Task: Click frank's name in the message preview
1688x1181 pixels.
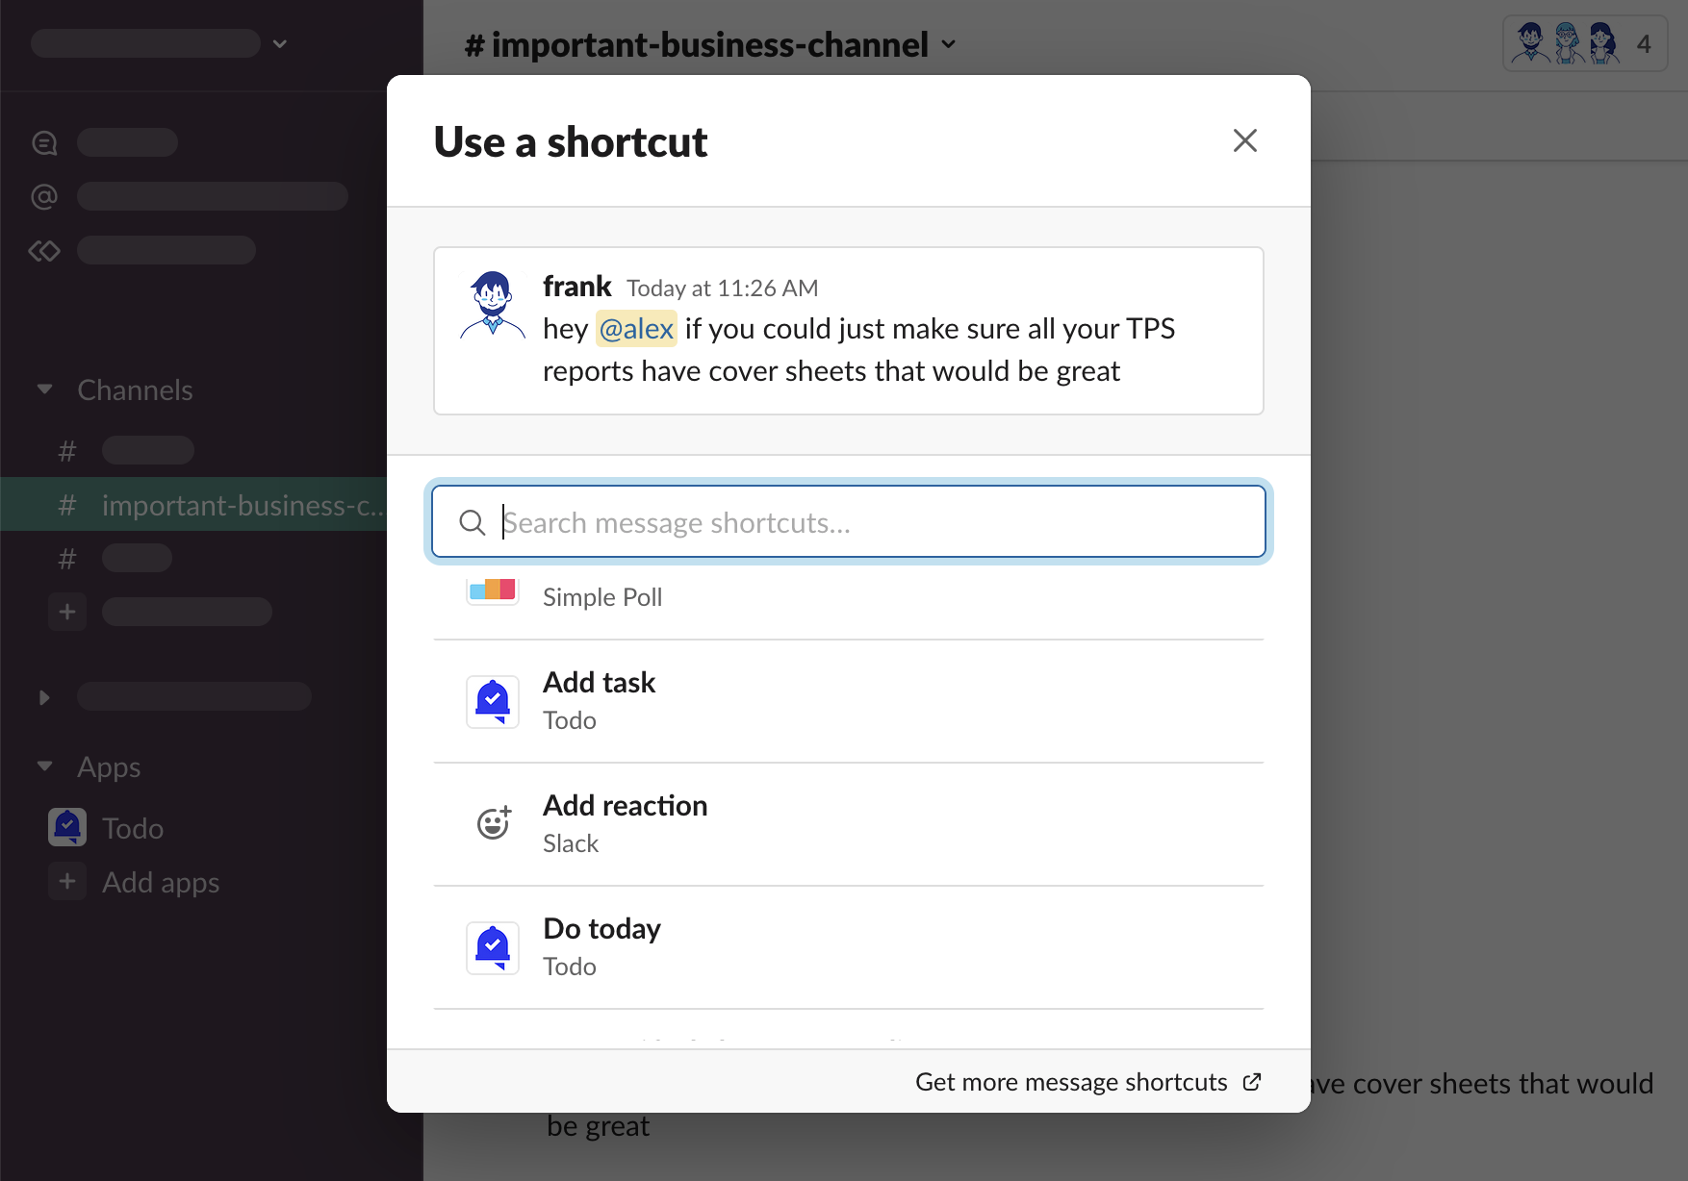Action: (x=577, y=287)
